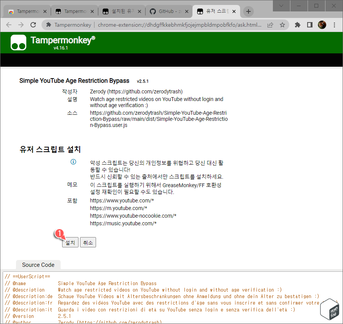
Task: Click the @description:de source code line
Action: 162,296
